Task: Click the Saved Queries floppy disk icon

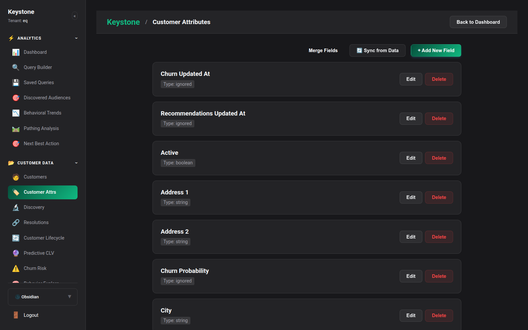Action: 16,82
